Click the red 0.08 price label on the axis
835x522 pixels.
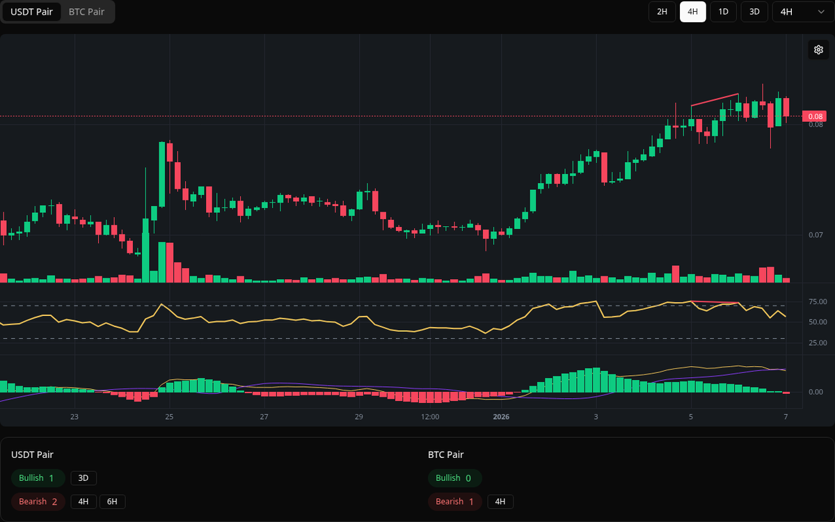point(813,116)
